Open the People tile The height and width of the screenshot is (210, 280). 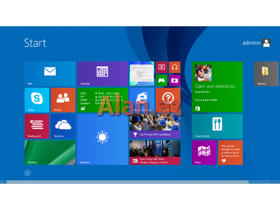63,100
